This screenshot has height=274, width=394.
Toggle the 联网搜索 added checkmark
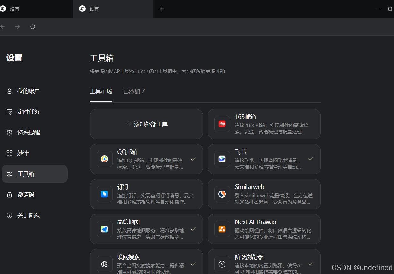tap(193, 264)
